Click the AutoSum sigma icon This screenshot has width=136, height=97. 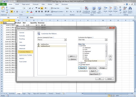[x=120, y=7]
